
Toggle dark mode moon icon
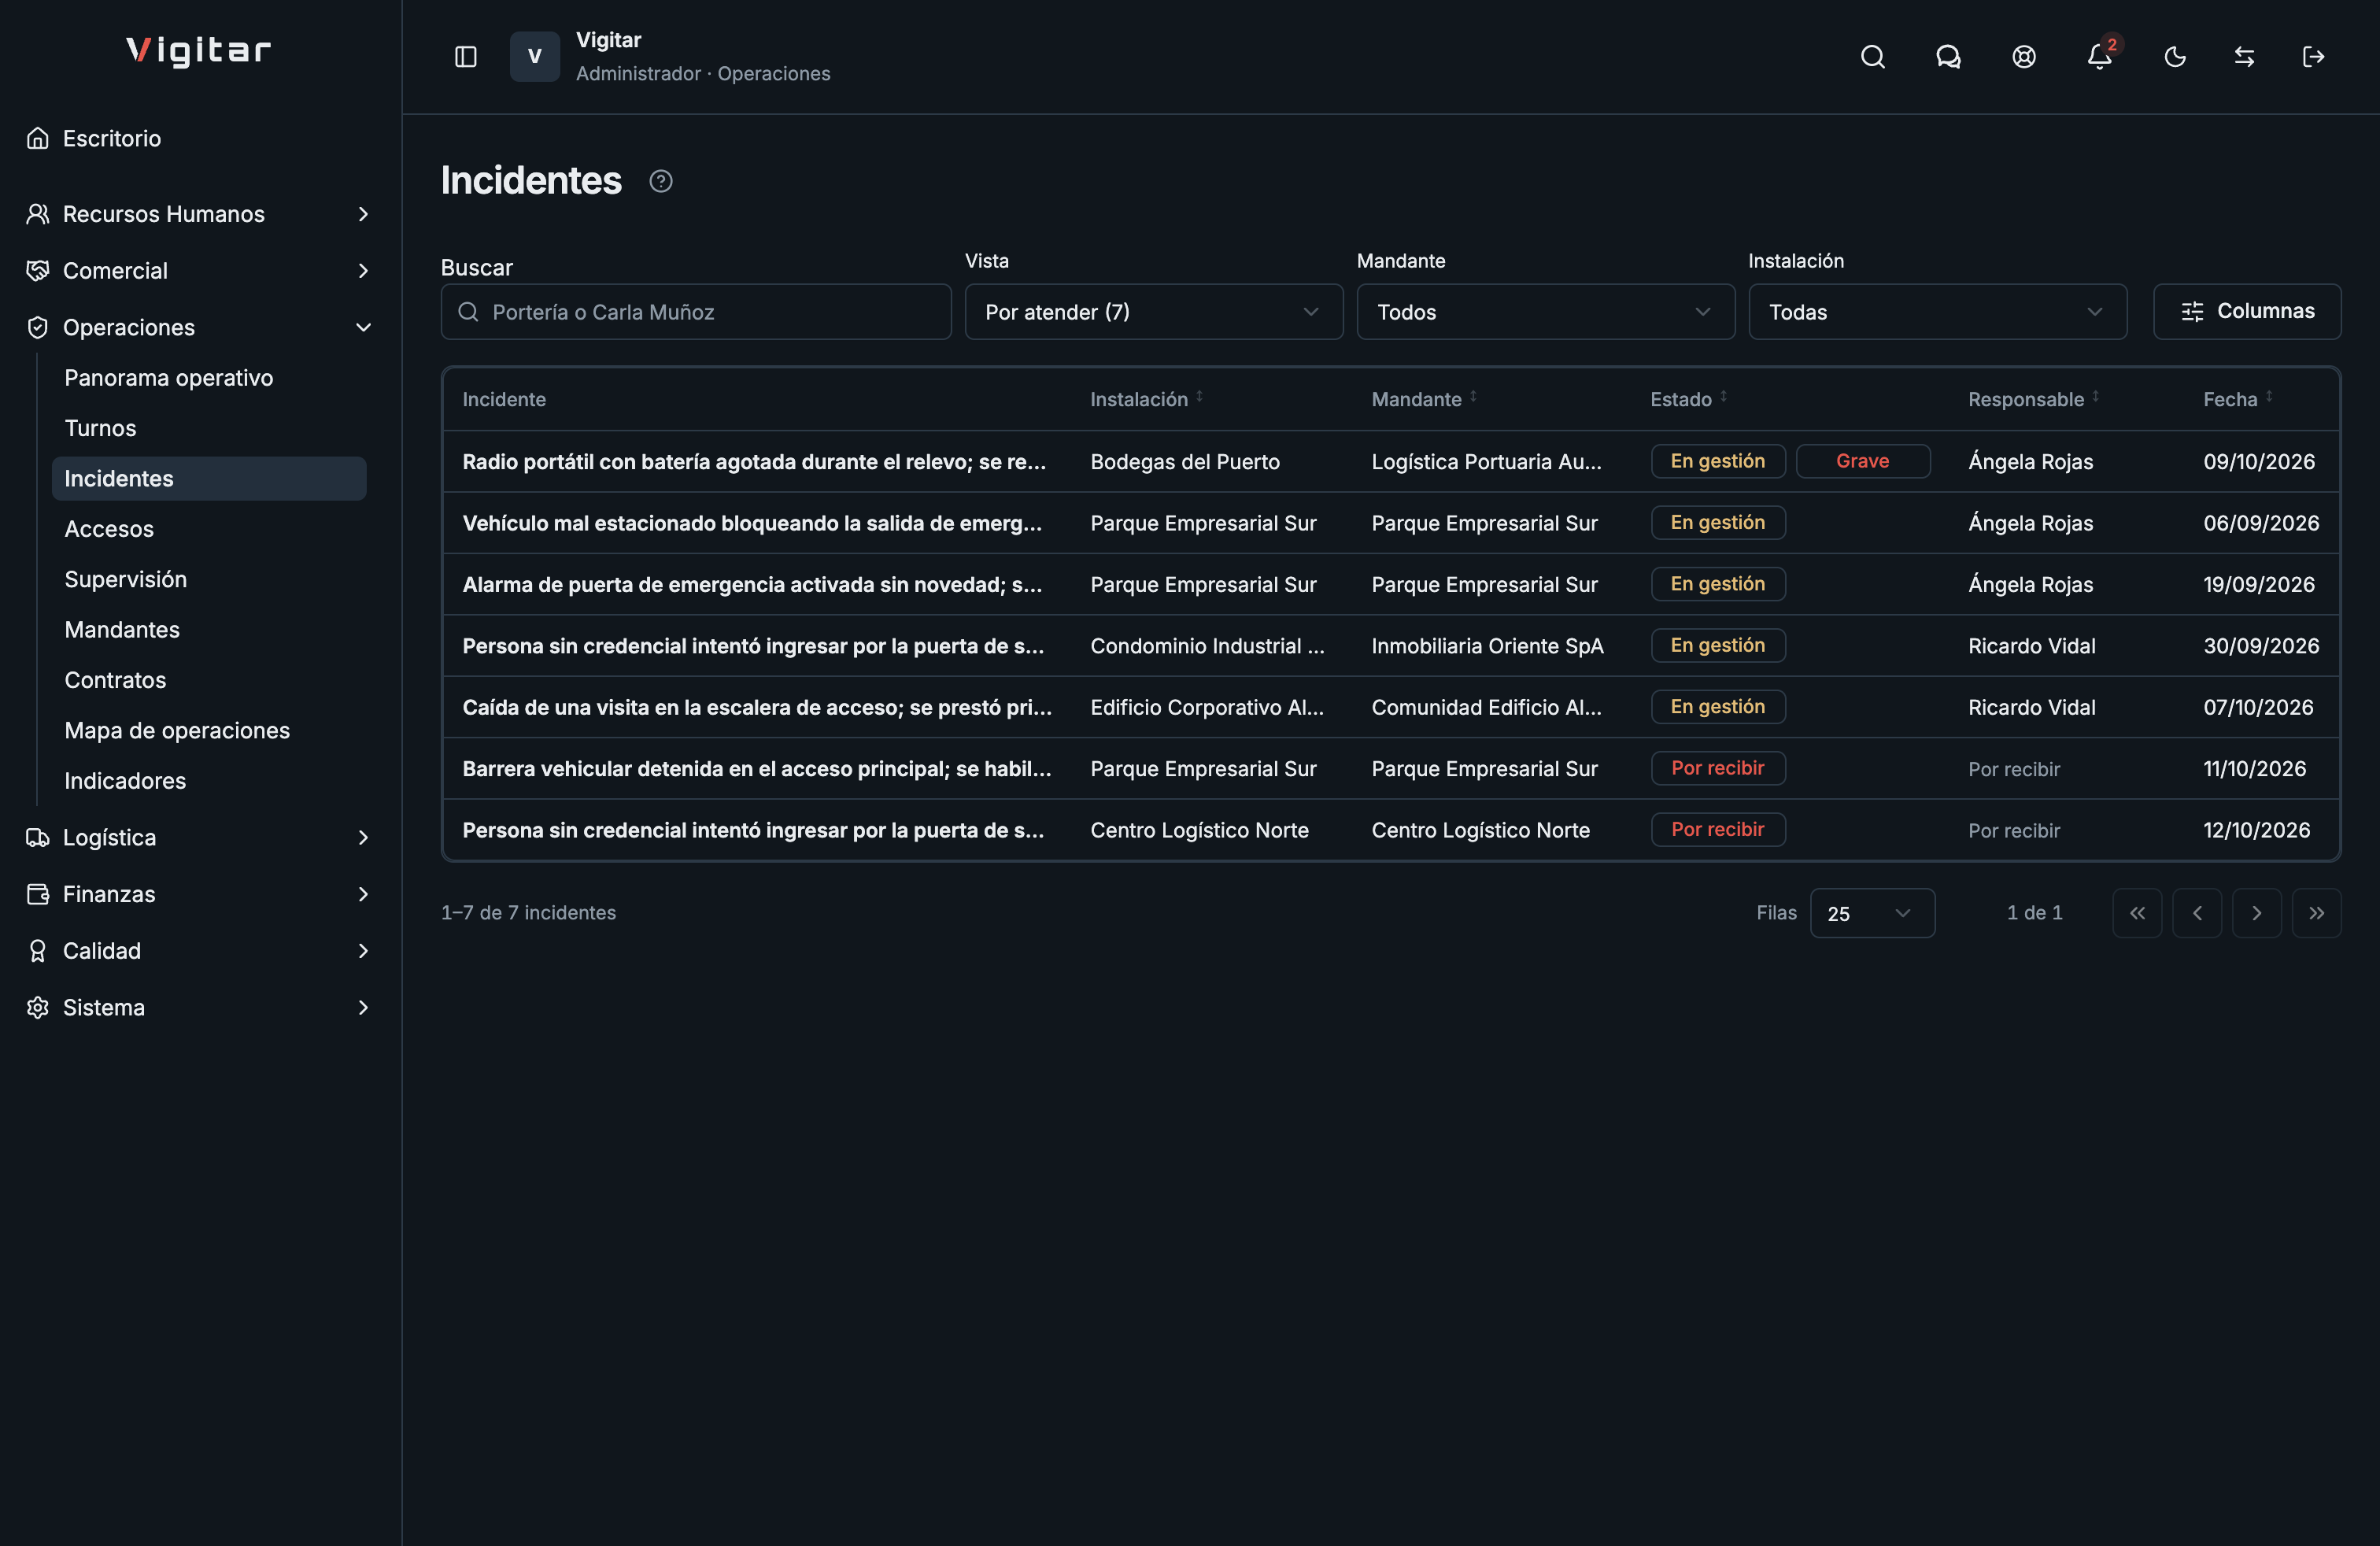coord(2174,57)
